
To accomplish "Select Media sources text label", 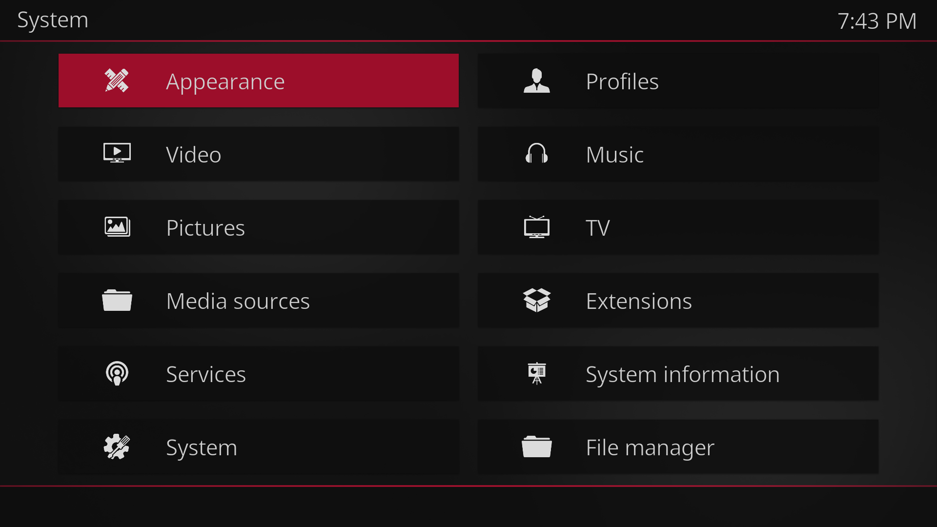I will click(238, 301).
